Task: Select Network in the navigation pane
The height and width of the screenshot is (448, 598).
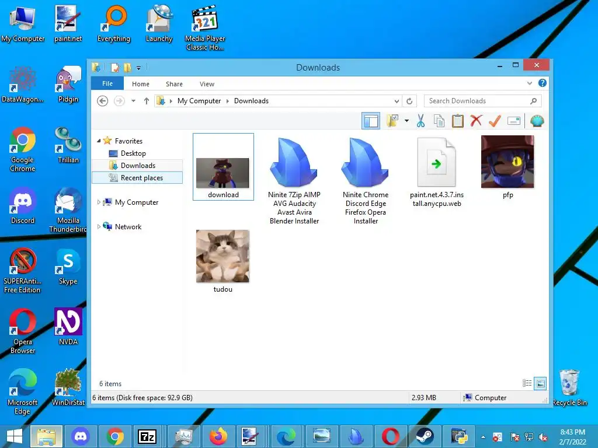Action: coord(128,227)
